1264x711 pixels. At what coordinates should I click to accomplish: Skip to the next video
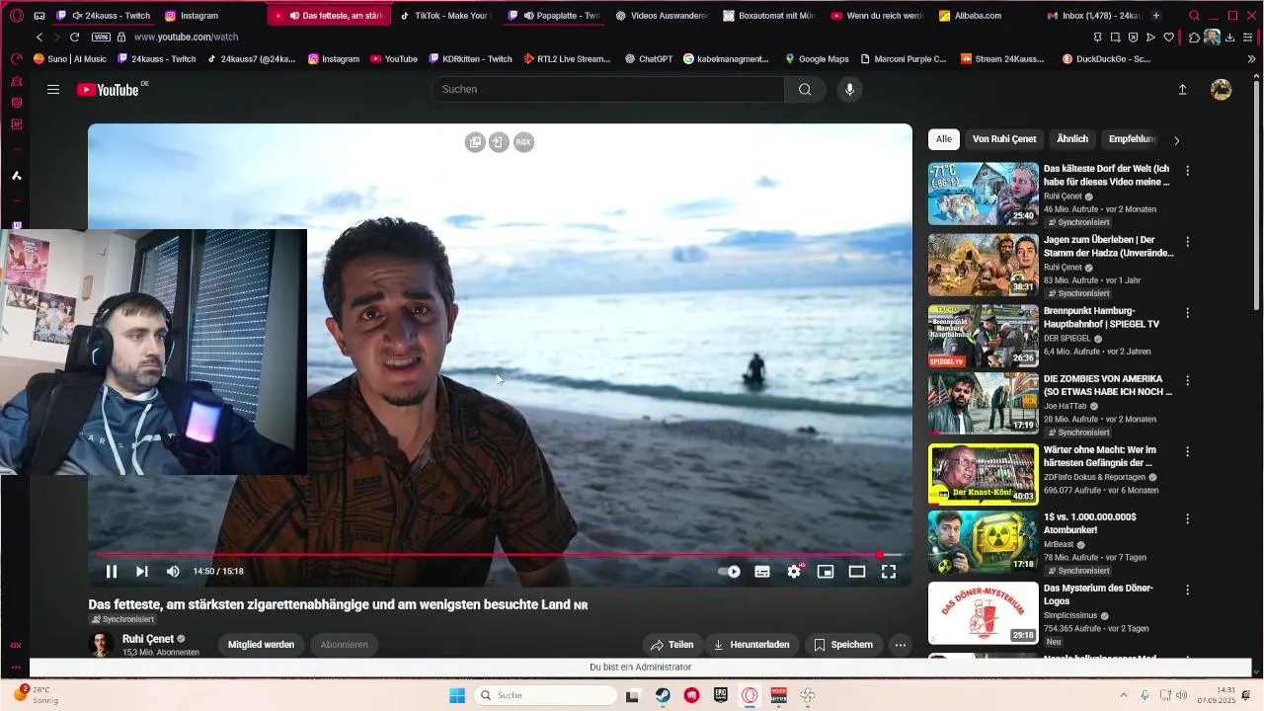(142, 571)
